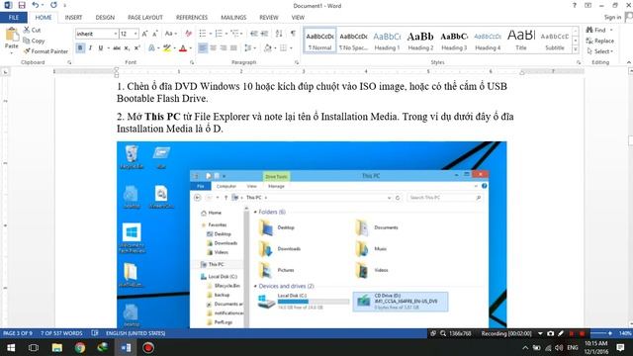Click the Redo repeat icon

53,5
